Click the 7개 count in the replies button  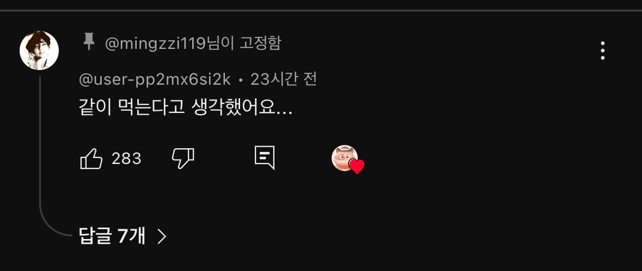tap(131, 236)
